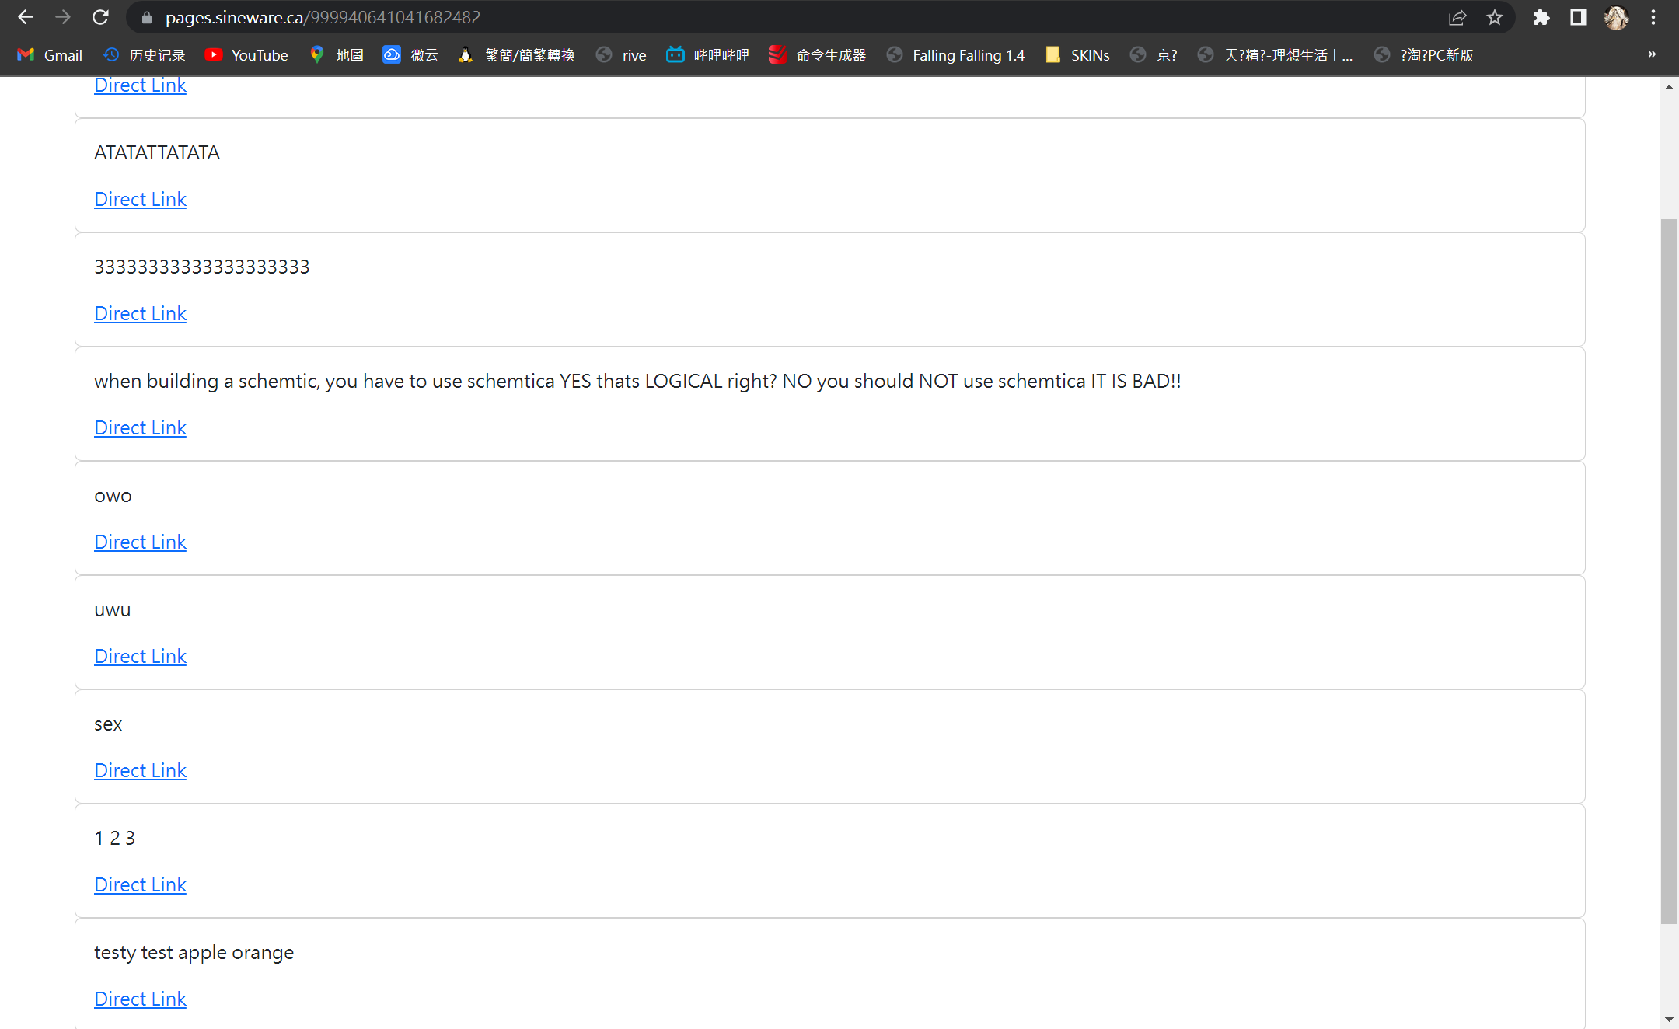
Task: Open the Gmail bookmark
Action: coord(50,55)
